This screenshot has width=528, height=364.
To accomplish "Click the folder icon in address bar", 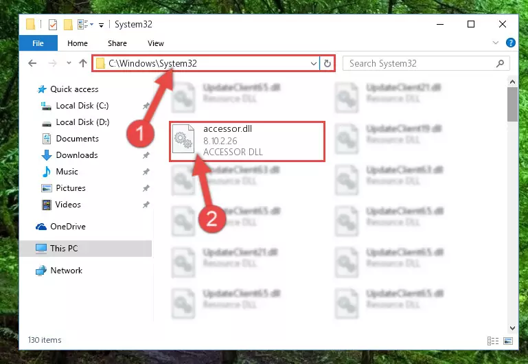I will click(x=100, y=63).
